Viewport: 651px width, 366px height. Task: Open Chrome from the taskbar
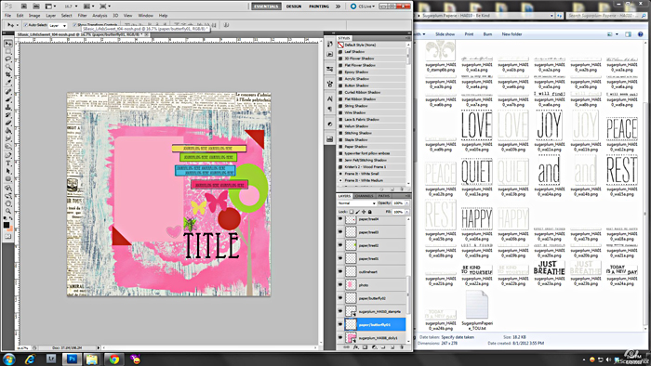[113, 359]
